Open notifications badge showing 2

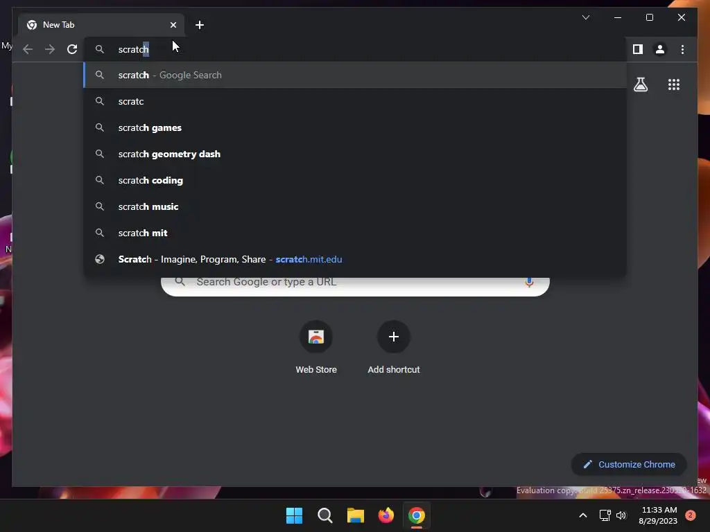pyautogui.click(x=690, y=515)
